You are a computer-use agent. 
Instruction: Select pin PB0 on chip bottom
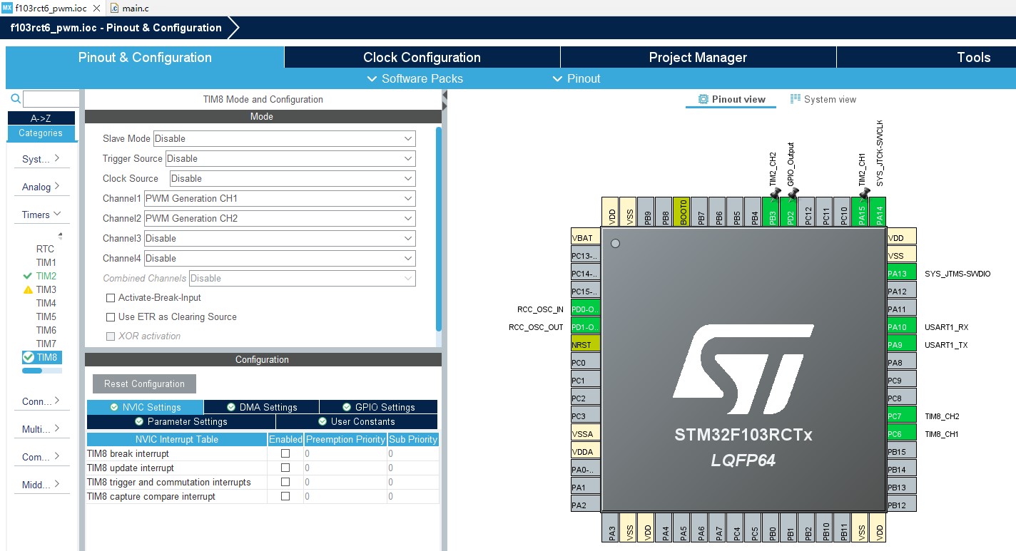tap(772, 527)
